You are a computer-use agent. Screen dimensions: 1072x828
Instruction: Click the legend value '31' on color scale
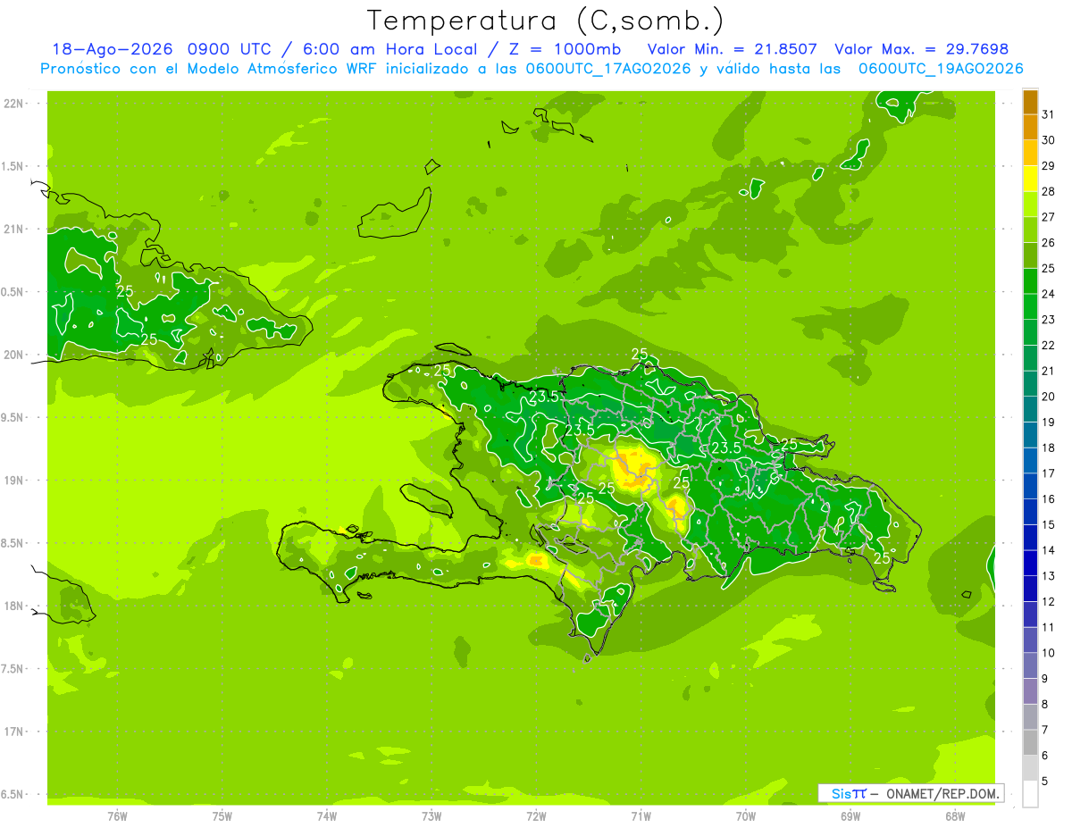(1048, 114)
